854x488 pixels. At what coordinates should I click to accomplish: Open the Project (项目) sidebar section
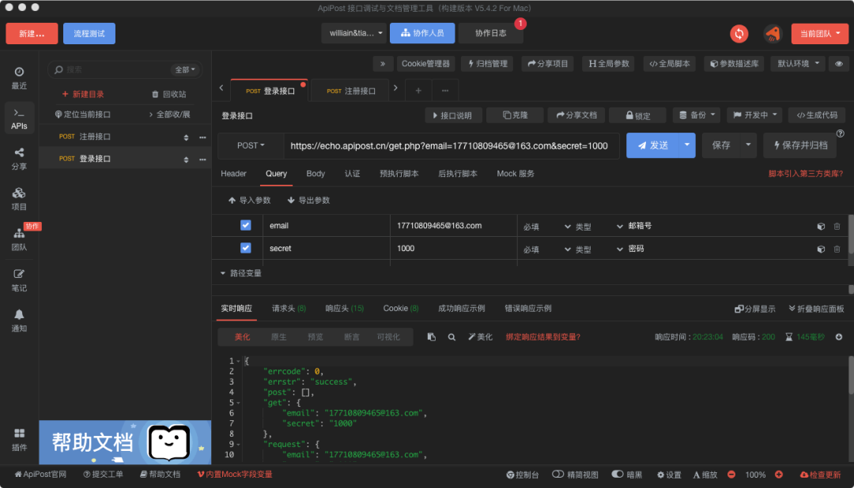(x=19, y=198)
